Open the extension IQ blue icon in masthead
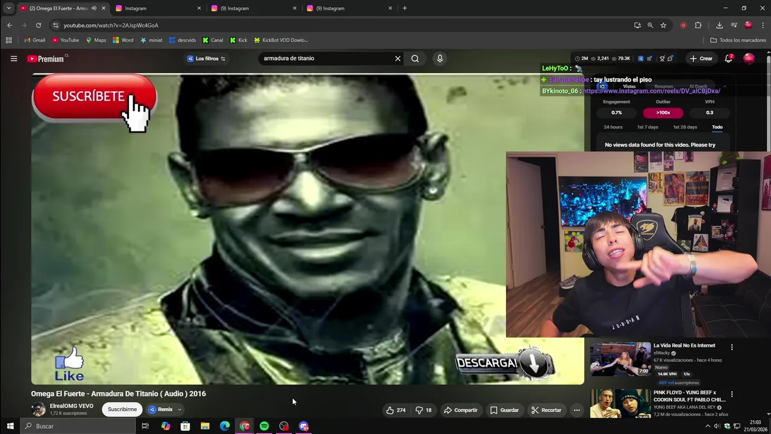Viewport: 771px width, 434px height. (640, 58)
